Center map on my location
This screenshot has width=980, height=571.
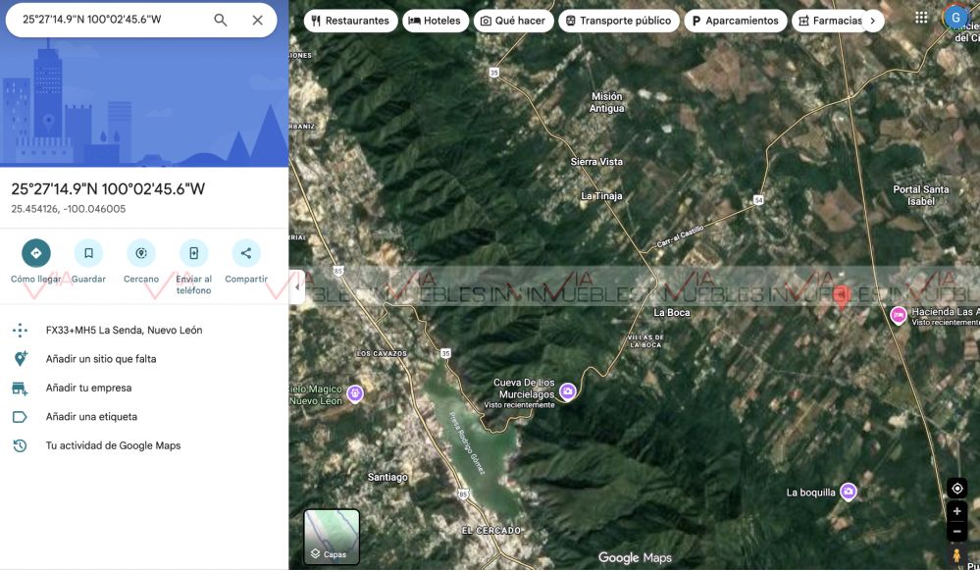coord(957,489)
